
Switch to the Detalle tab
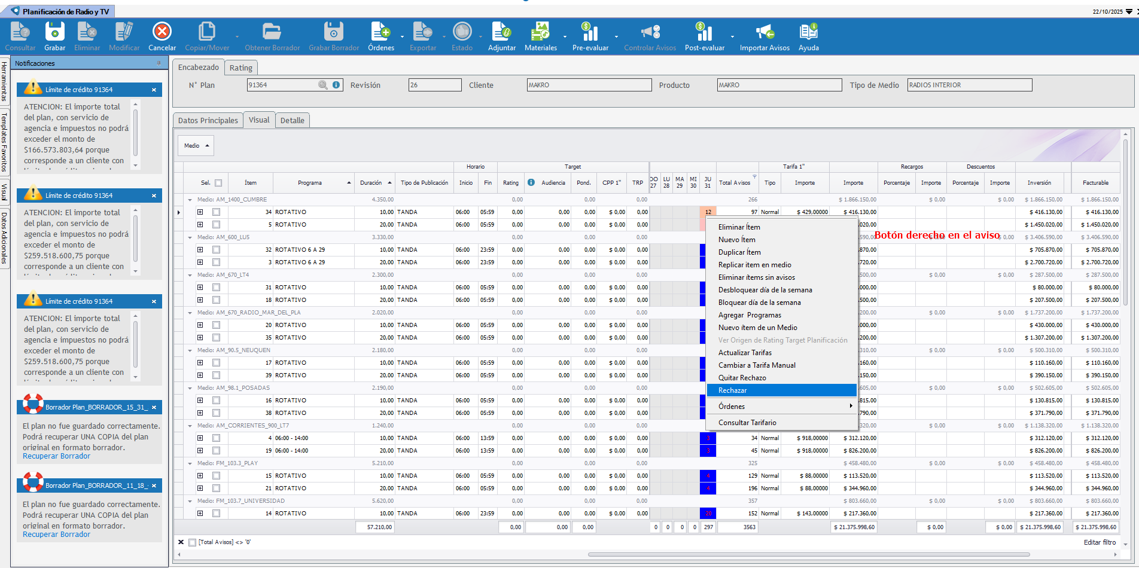click(292, 120)
